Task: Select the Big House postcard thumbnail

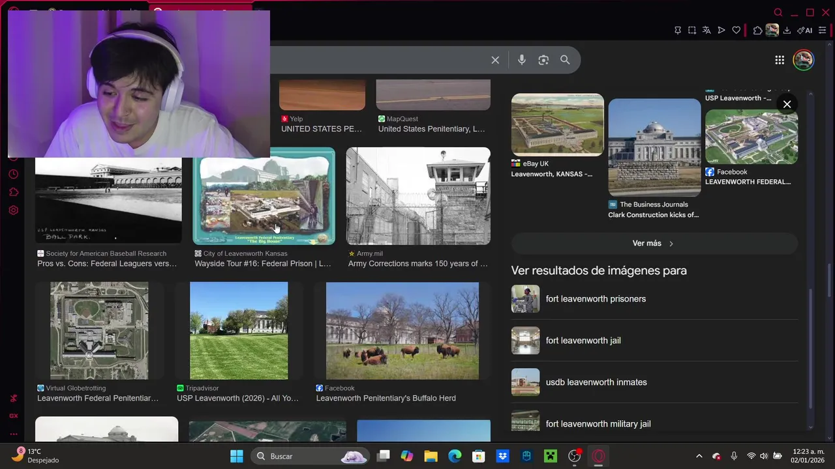Action: click(x=264, y=195)
